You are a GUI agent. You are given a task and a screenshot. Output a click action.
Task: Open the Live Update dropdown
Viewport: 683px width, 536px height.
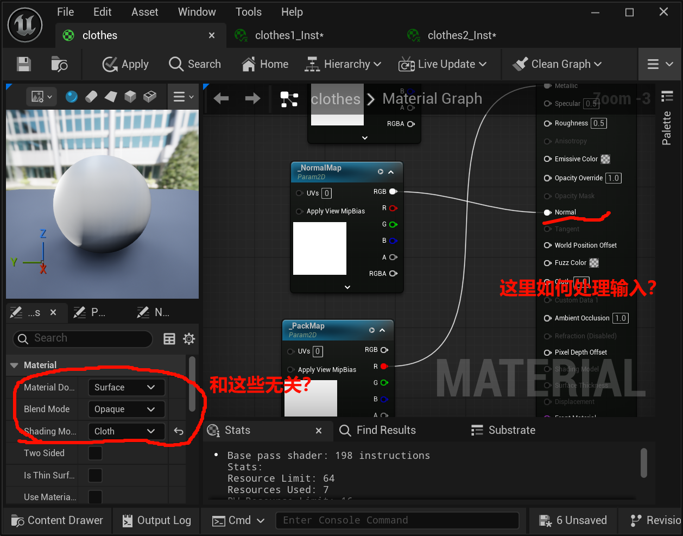pyautogui.click(x=442, y=64)
